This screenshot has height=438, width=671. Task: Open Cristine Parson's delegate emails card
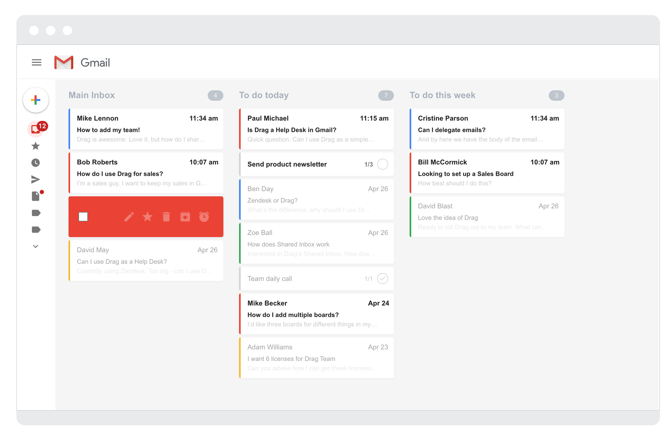pyautogui.click(x=487, y=129)
